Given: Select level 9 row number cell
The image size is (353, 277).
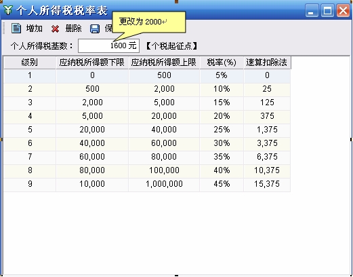Looking at the screenshot, I should pos(30,184).
